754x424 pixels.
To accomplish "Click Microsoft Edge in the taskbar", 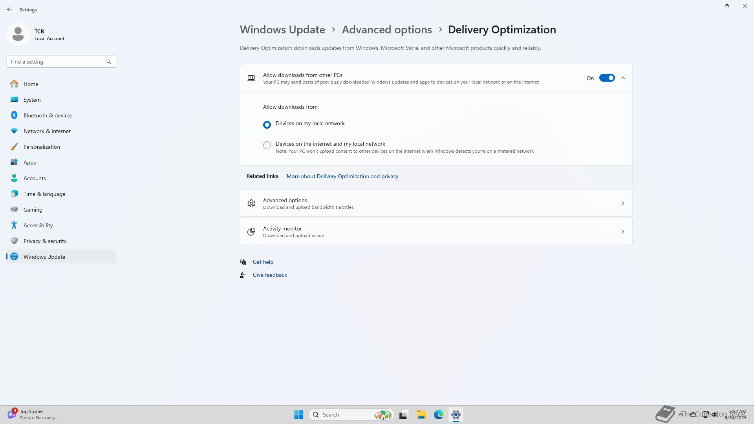I will (x=438, y=415).
